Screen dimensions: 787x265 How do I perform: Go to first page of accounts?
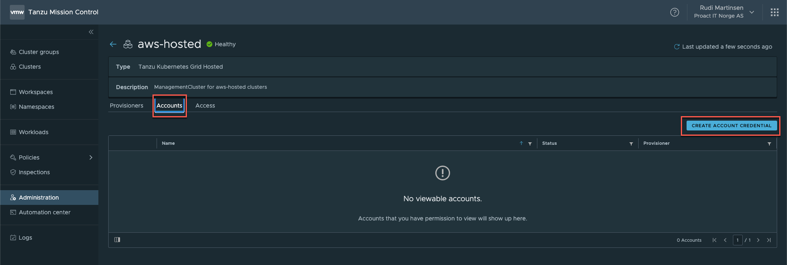tap(714, 240)
